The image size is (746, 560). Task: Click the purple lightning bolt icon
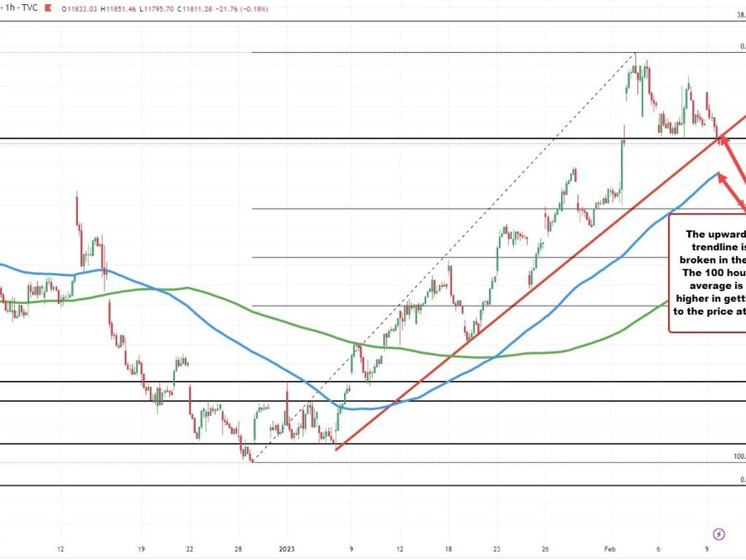[x=719, y=533]
